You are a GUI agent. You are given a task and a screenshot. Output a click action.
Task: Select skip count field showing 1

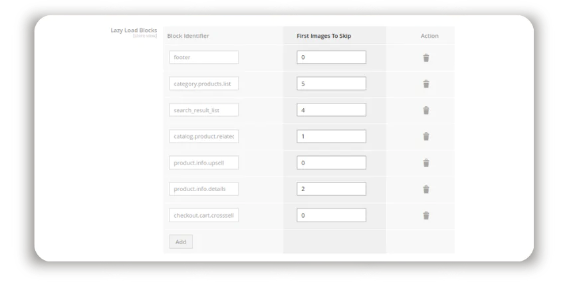click(x=331, y=136)
